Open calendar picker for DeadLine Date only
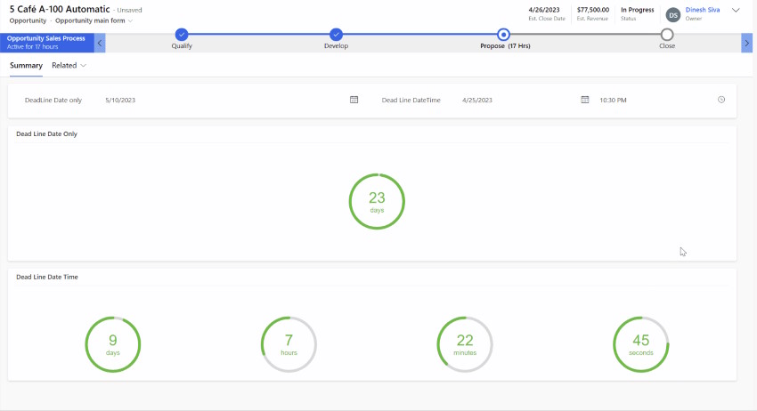This screenshot has width=757, height=411. click(354, 100)
